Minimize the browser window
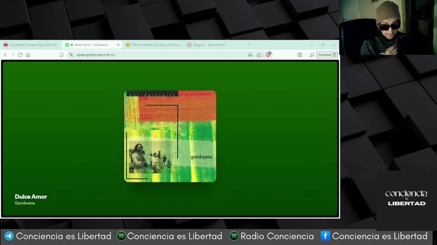437x245 pixels. (x=311, y=45)
